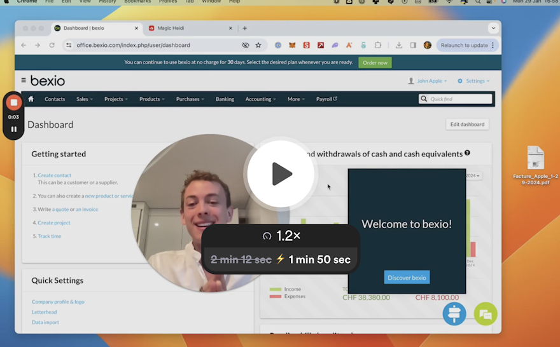Open Chrome downloads icon
Screen dimensions: 560x347
tap(399, 45)
